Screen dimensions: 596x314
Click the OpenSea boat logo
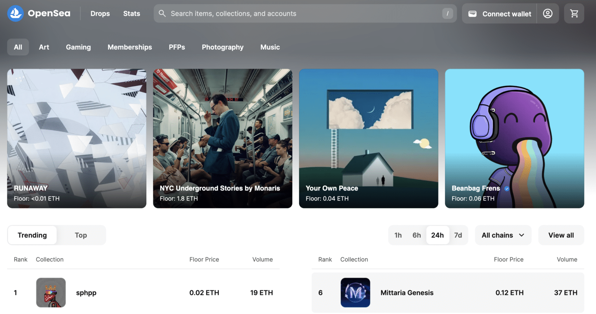tap(15, 13)
